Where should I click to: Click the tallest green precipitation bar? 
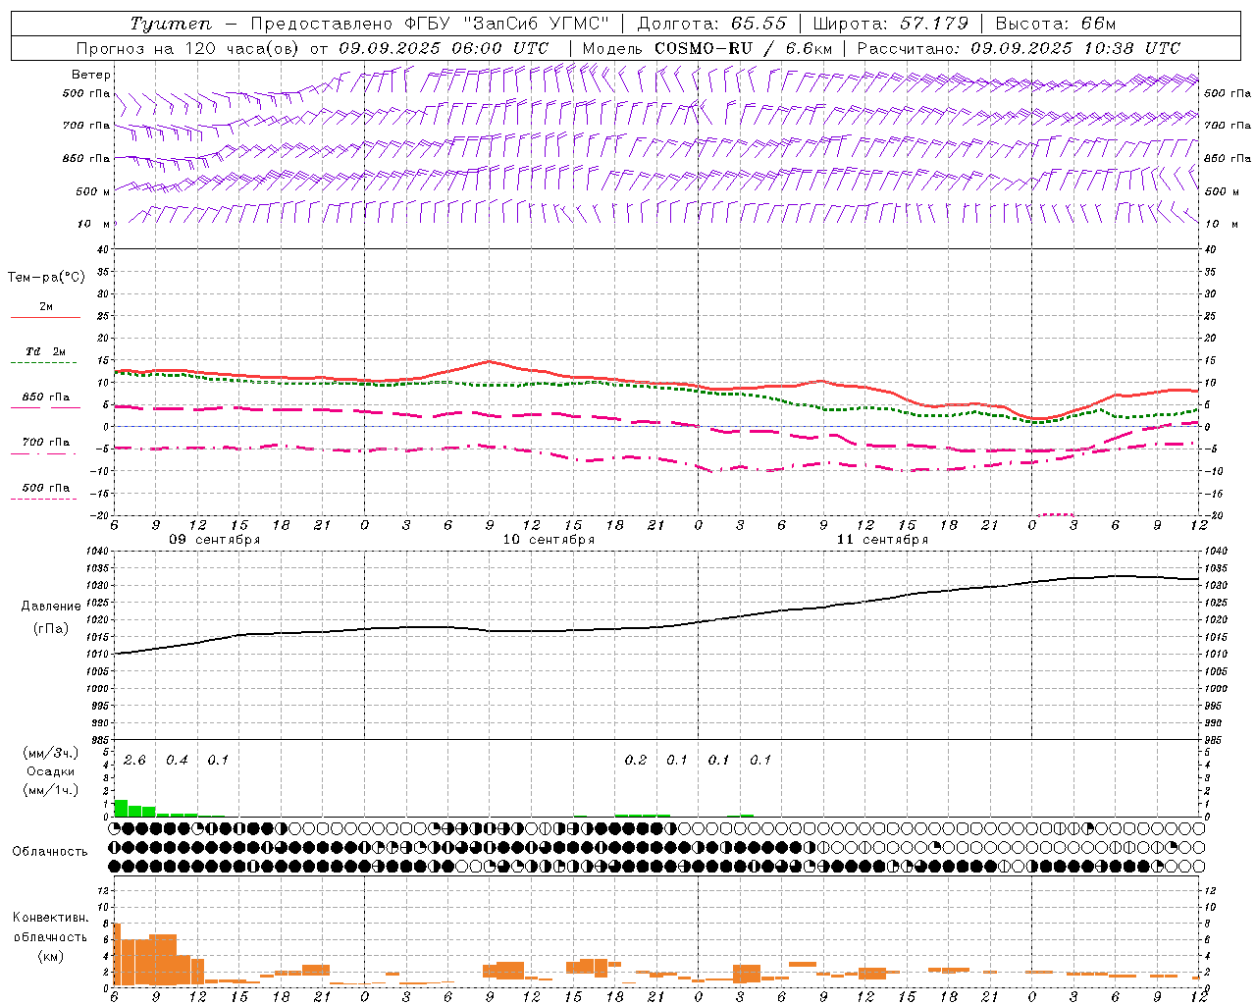click(x=121, y=809)
